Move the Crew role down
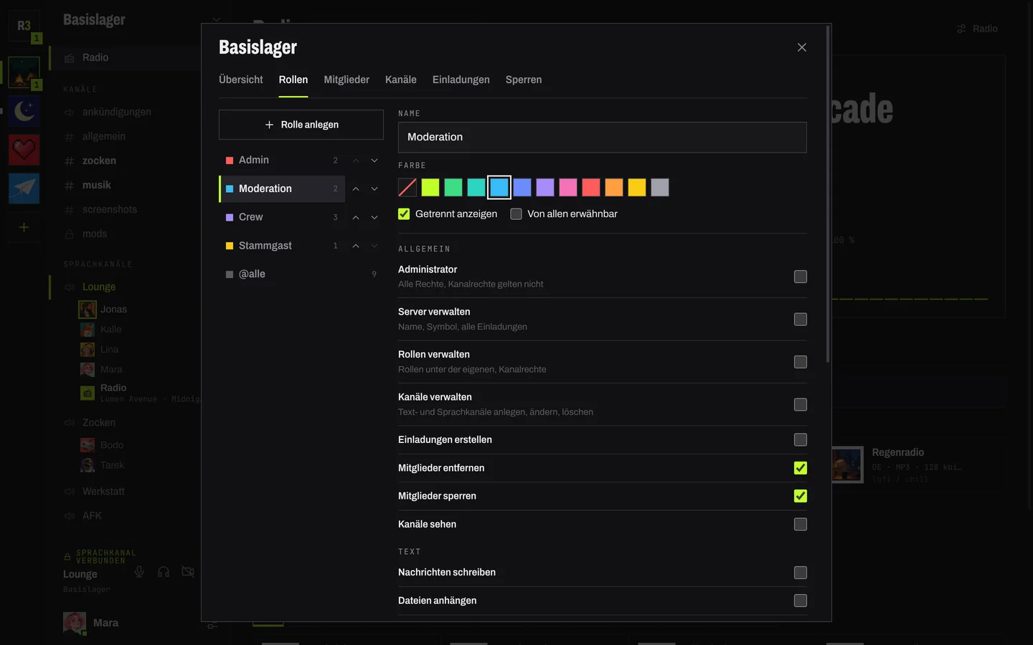Screen dimensions: 1033x645 click(x=374, y=217)
